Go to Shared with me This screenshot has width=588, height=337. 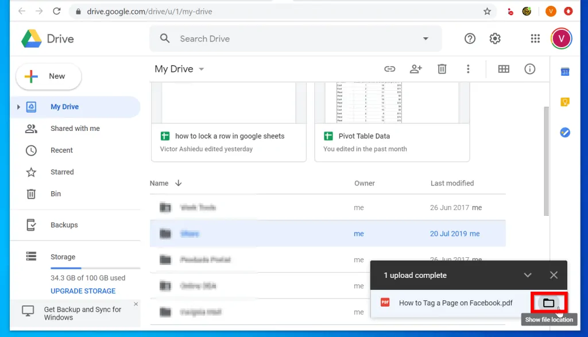(75, 129)
